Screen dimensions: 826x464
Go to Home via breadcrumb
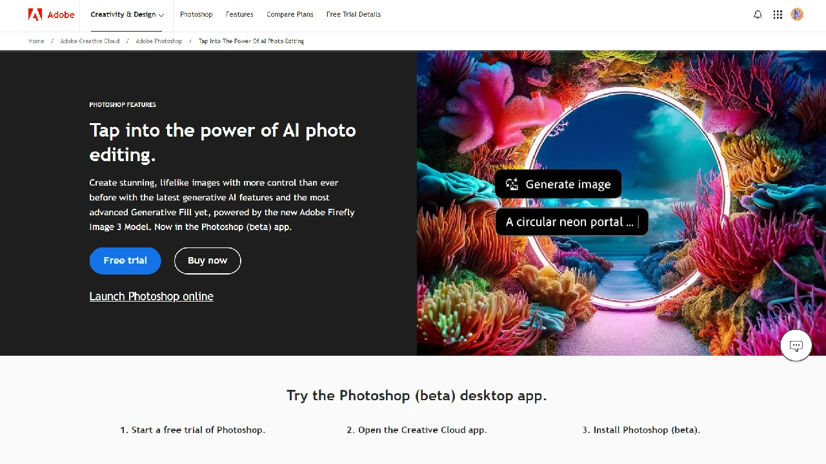pos(36,41)
